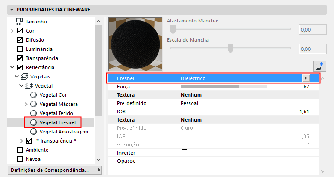The image size is (334, 177).
Task: Check the Opacoe option
Action: (x=184, y=160)
